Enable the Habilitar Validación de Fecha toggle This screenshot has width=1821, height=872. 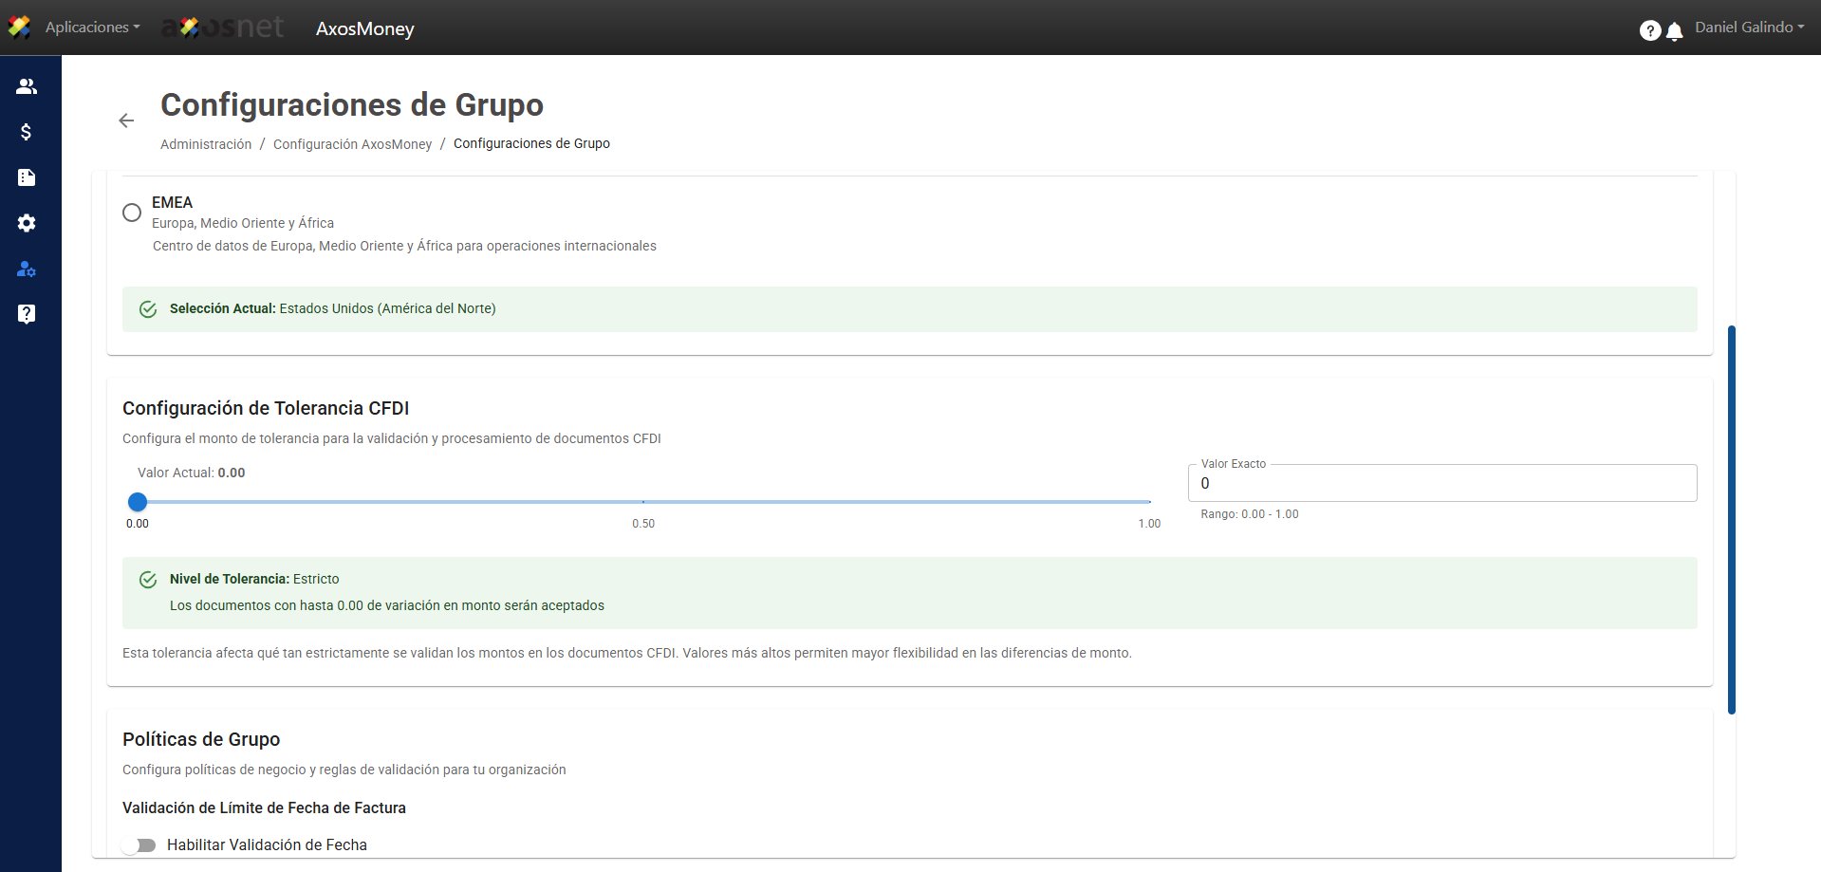point(140,845)
